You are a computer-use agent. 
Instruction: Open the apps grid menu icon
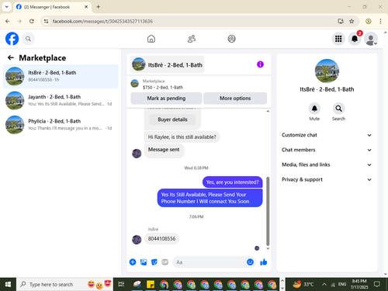[x=338, y=39]
